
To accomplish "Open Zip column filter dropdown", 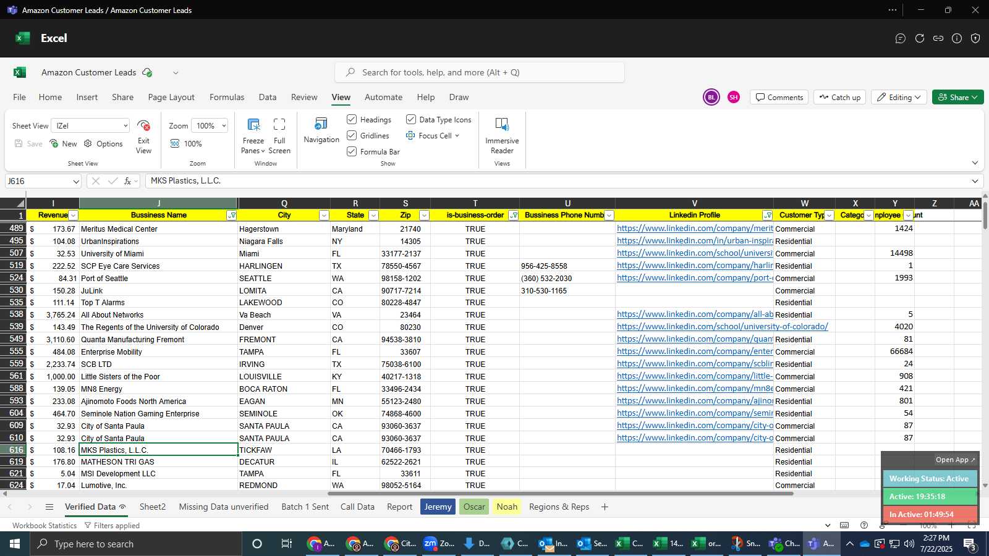I will (424, 216).
